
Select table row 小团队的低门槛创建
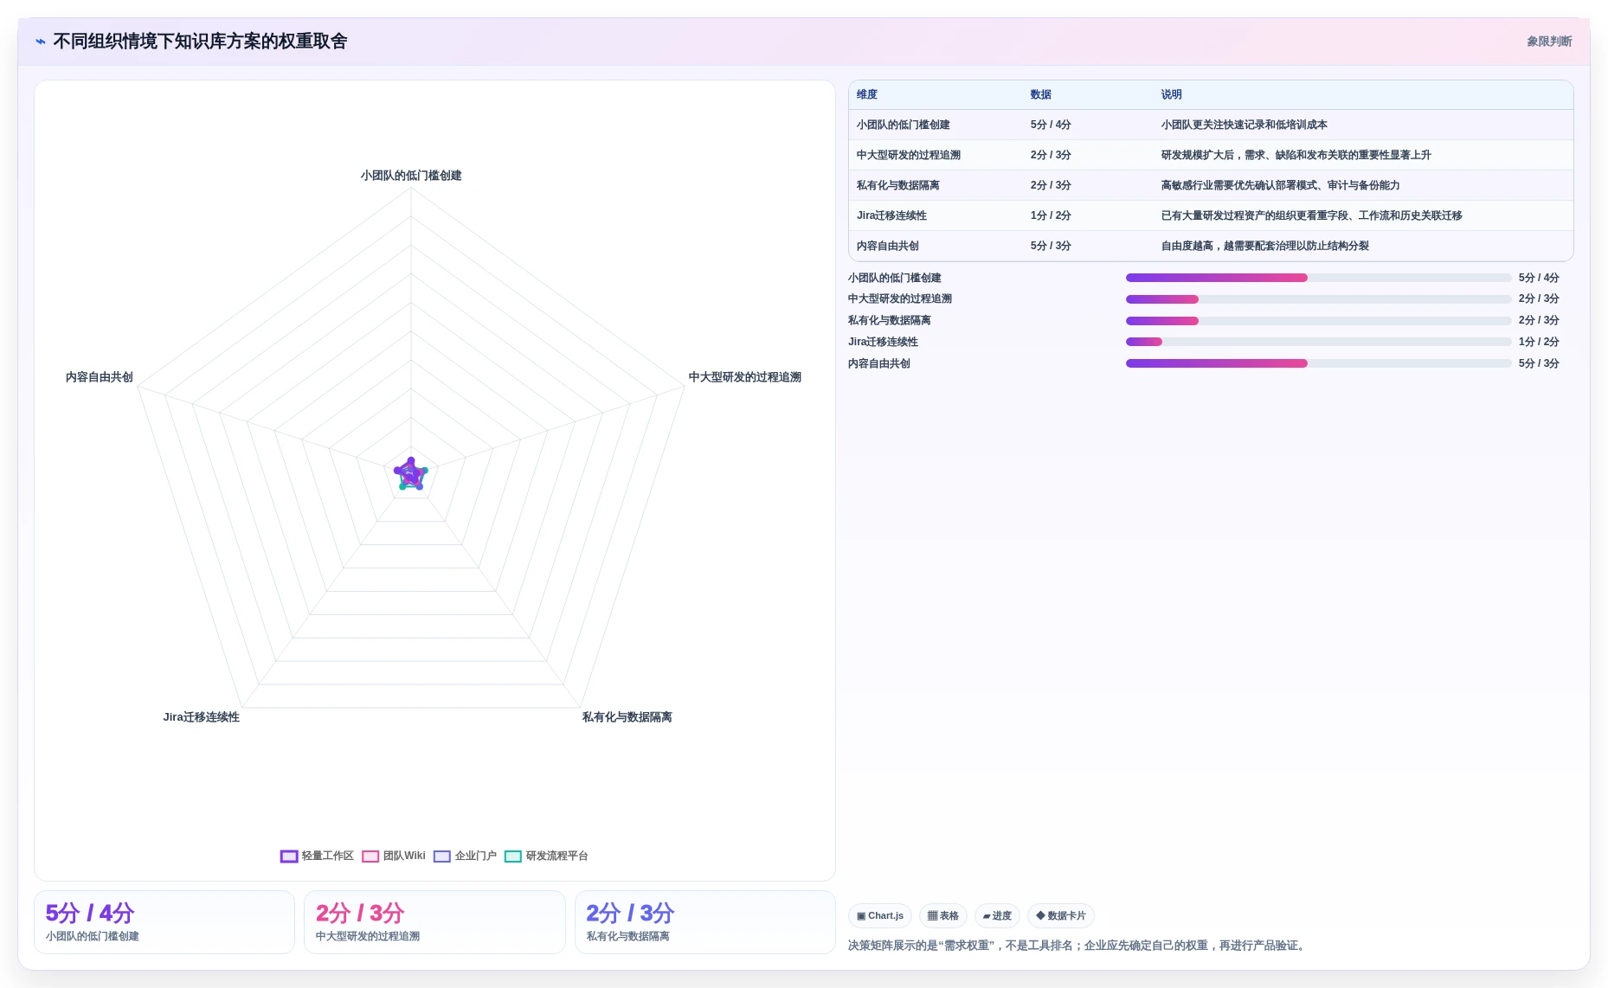point(1211,125)
